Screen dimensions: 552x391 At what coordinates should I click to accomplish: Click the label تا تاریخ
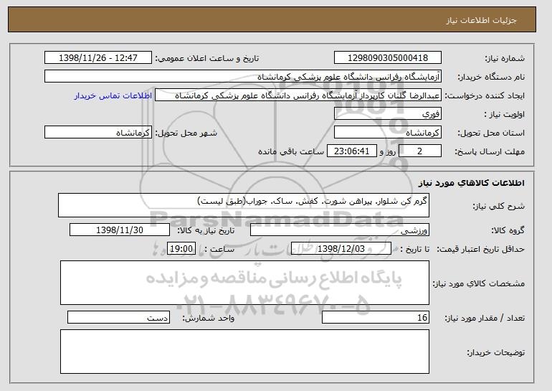415,249
